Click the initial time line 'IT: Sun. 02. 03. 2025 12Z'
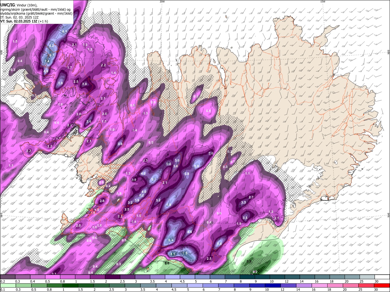The image size is (390, 292). pos(19,17)
